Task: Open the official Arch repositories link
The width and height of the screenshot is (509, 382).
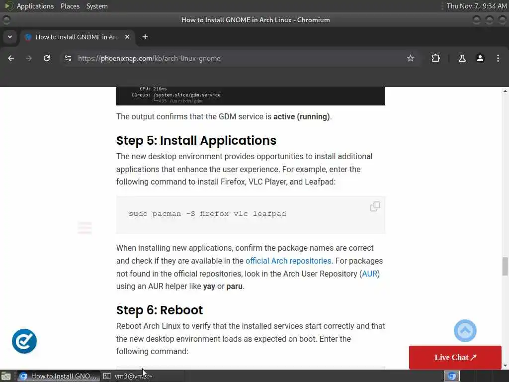Action: pos(288,261)
